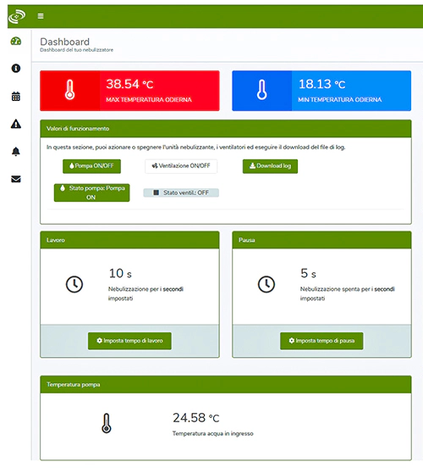Toggle the Ventilazione ON/OFF button

[x=181, y=166]
